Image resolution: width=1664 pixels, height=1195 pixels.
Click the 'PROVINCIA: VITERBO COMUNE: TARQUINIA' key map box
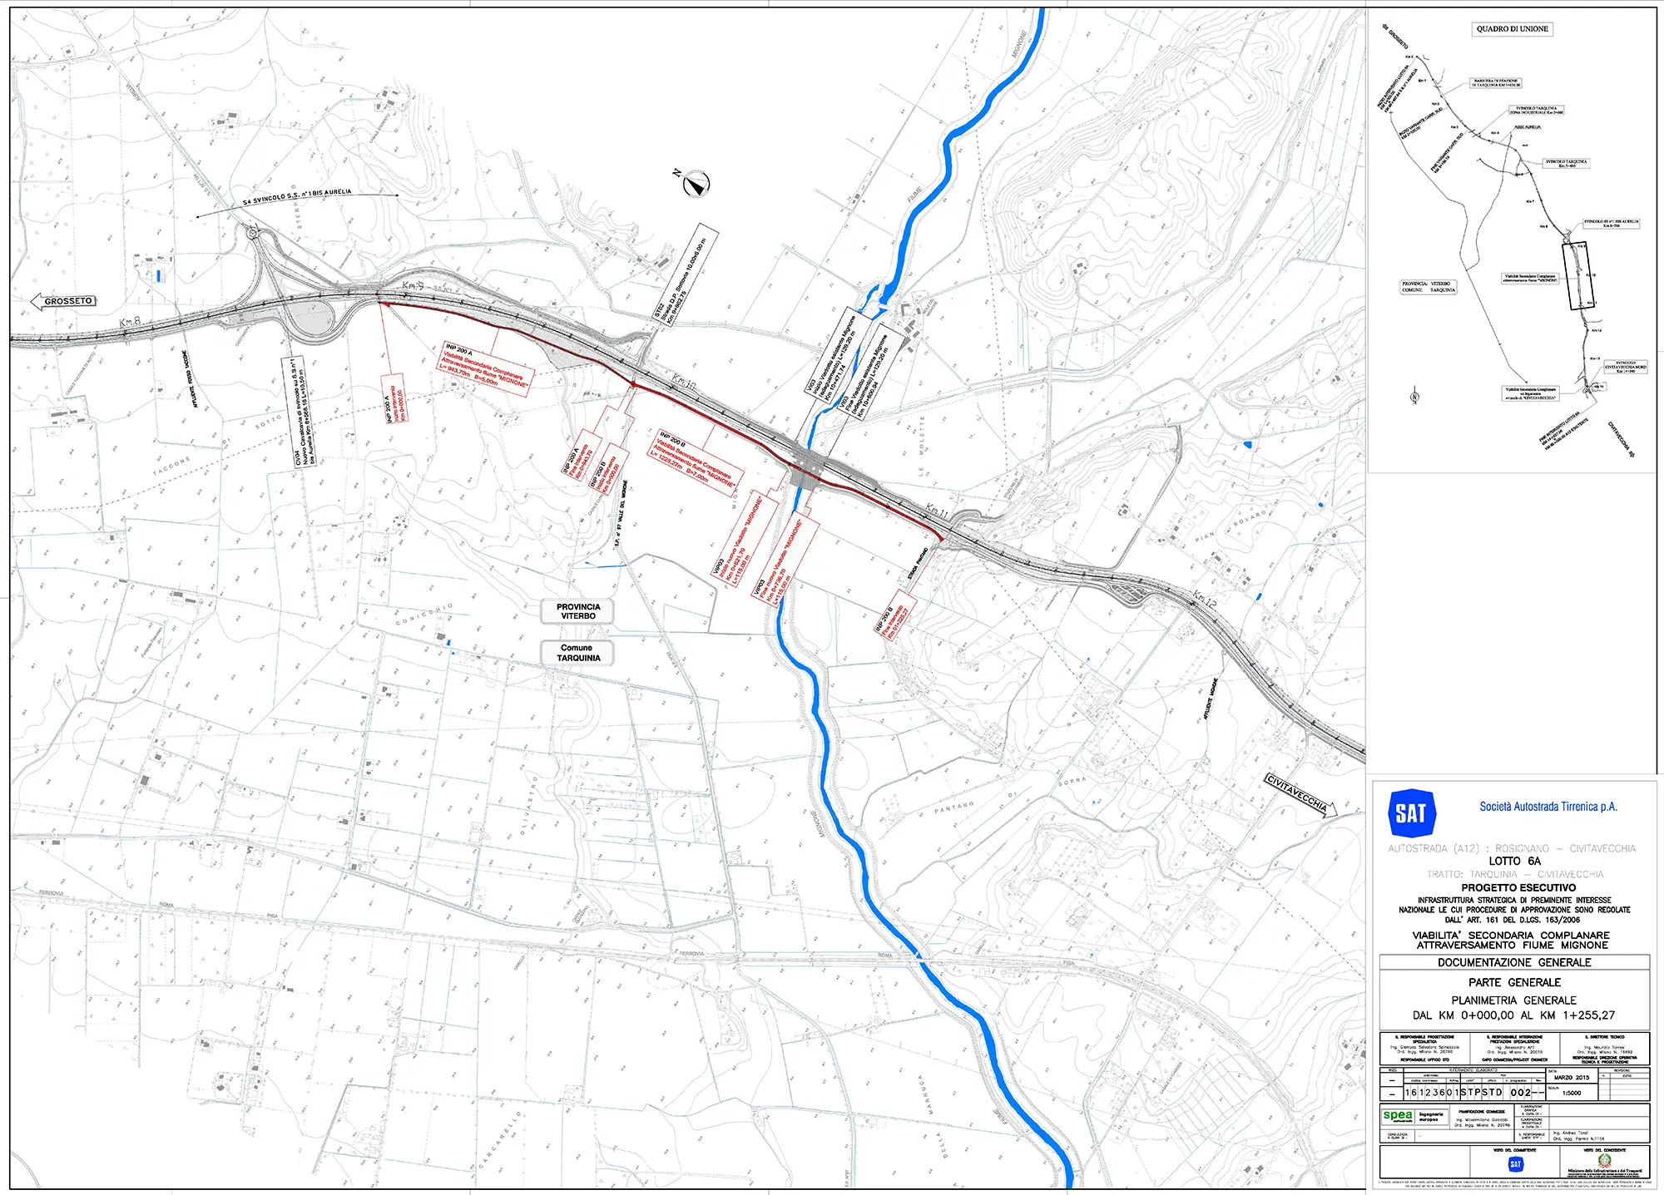pyautogui.click(x=1429, y=287)
